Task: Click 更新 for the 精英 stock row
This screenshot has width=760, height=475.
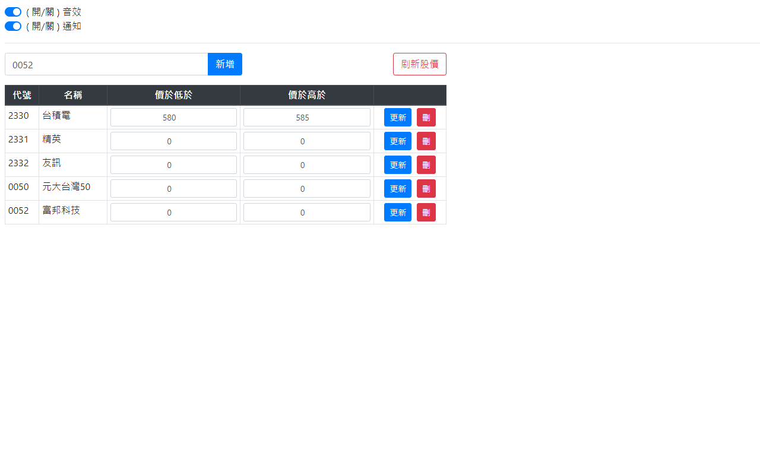Action: 397,141
